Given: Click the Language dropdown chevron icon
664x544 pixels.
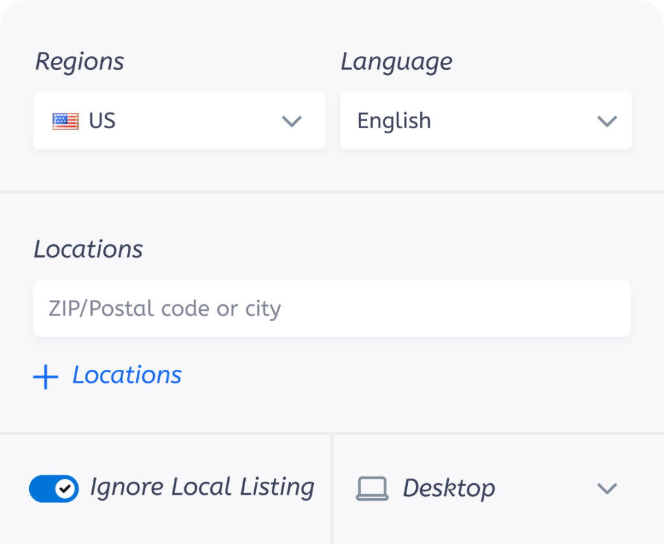Looking at the screenshot, I should point(607,120).
